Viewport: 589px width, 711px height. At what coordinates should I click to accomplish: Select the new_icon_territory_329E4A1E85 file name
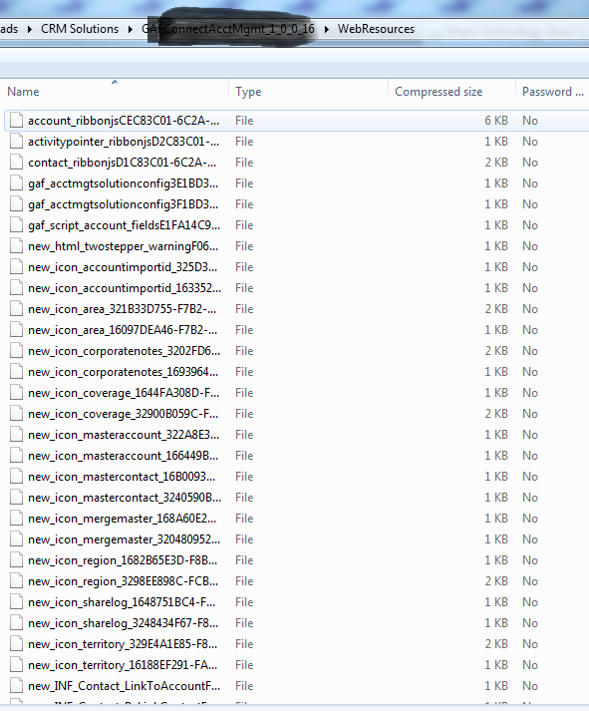pos(123,644)
